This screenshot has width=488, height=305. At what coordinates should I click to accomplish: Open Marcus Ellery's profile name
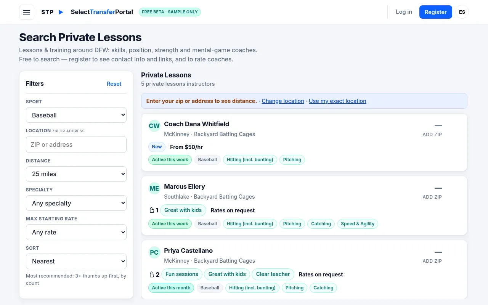[185, 186]
